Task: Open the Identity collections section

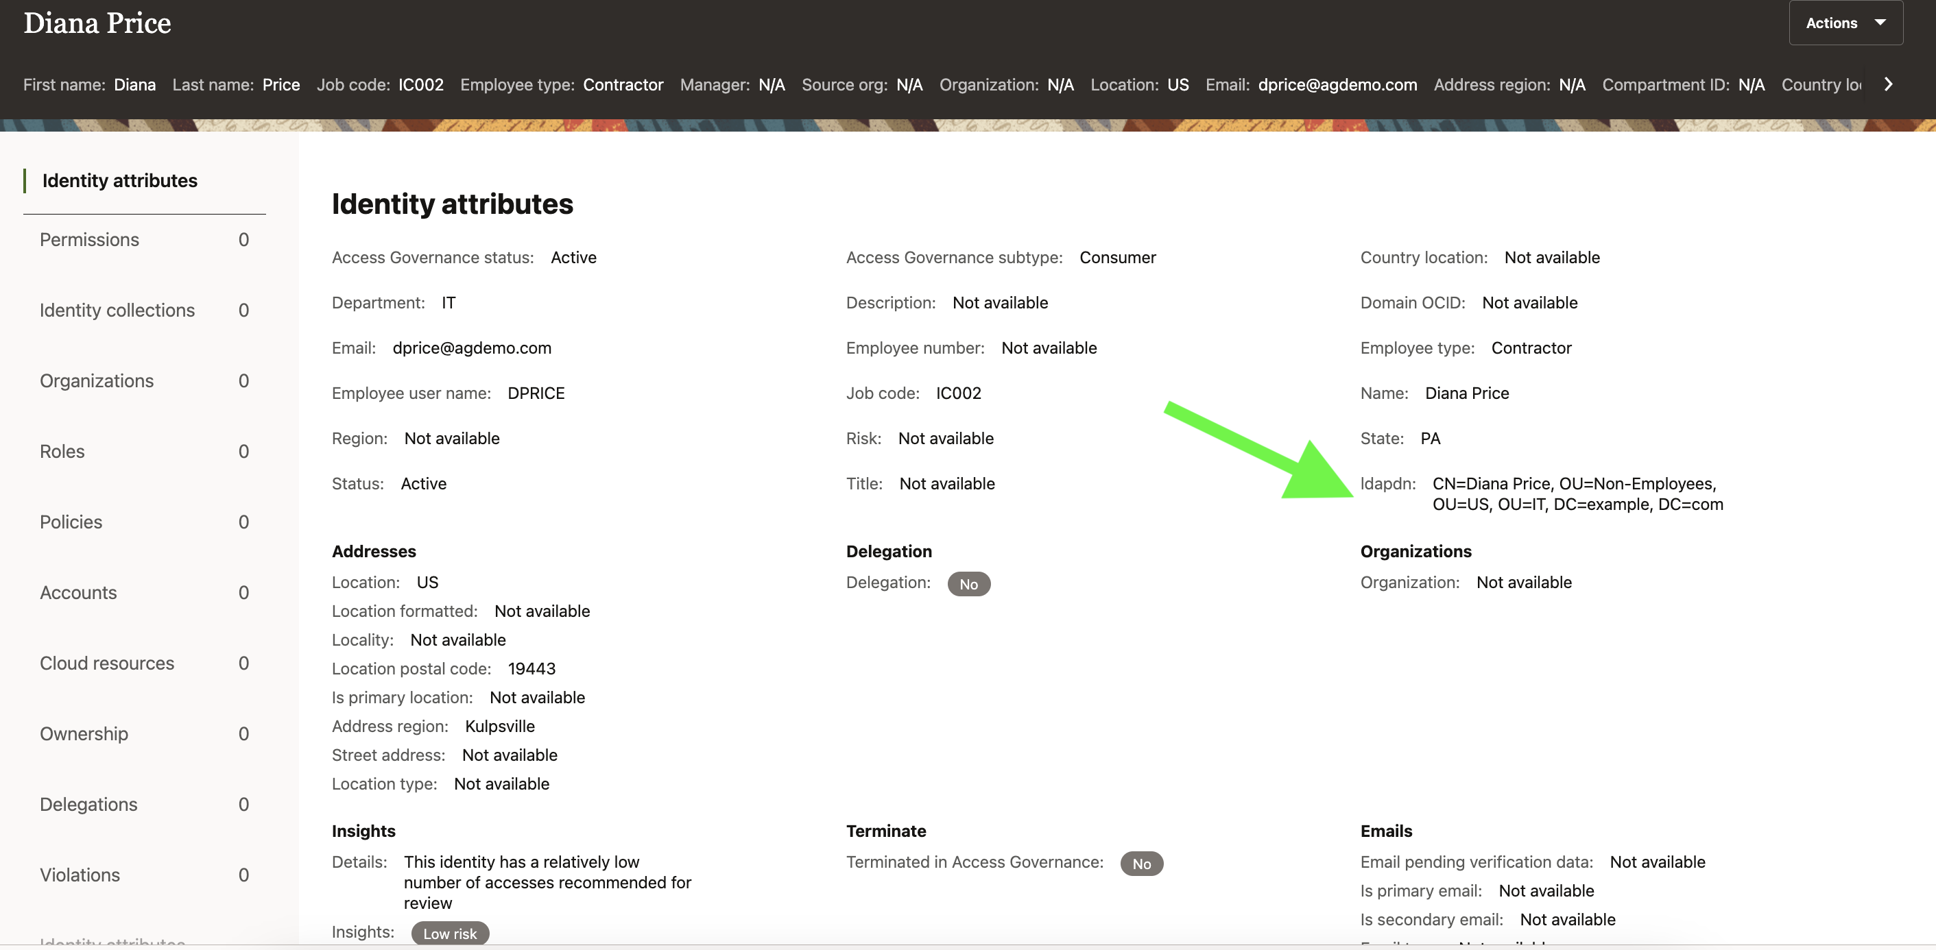Action: point(117,310)
